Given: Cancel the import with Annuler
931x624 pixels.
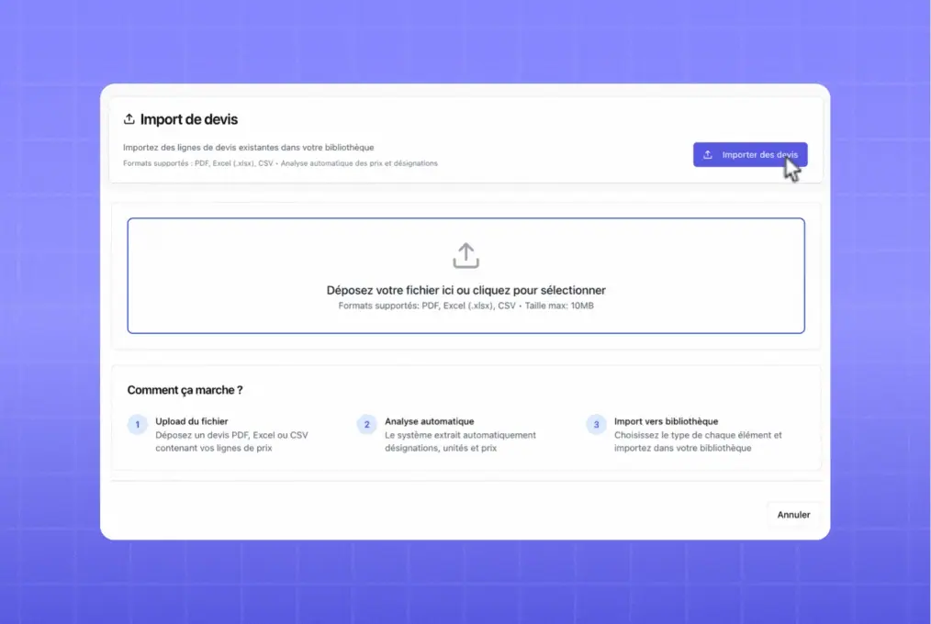Looking at the screenshot, I should click(793, 515).
